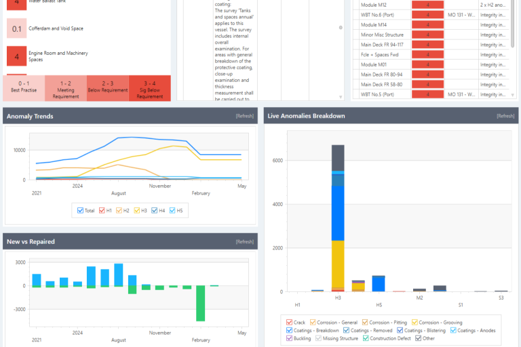Refresh the New vs Repaired chart
The image size is (521, 347).
[244, 241]
